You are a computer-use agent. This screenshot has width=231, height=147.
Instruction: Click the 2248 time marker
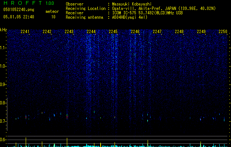[179, 32]
